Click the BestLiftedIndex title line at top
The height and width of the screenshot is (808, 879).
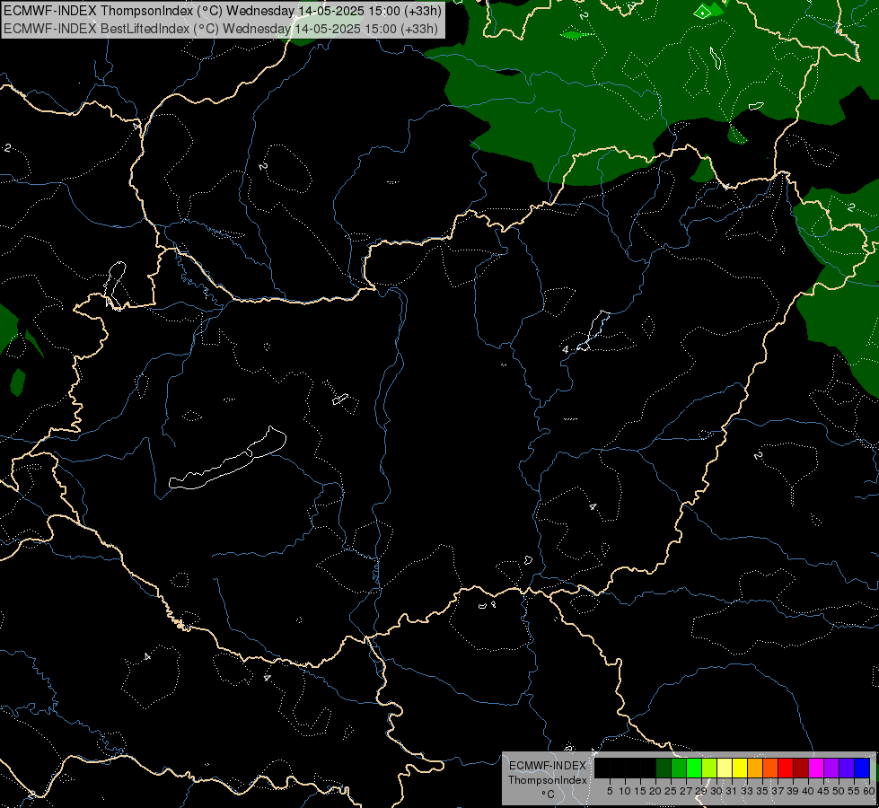pos(221,29)
